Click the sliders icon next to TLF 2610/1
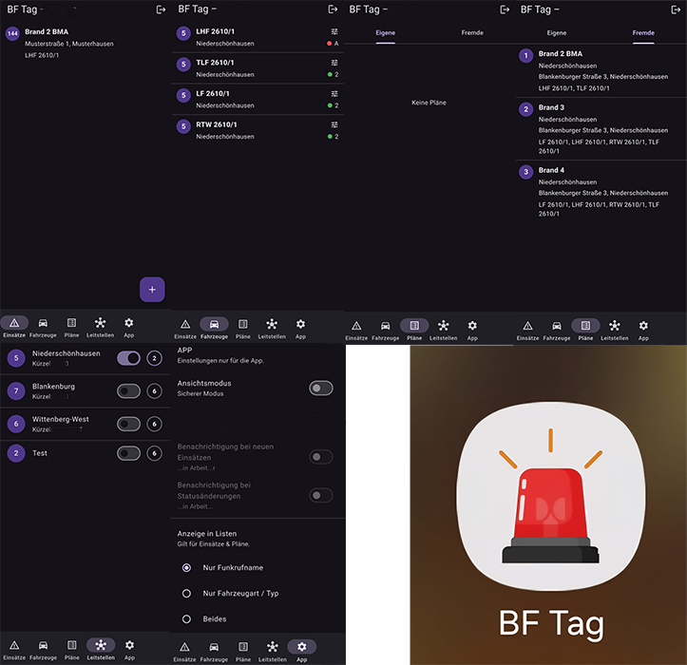Screen dimensions: 687x665 point(334,63)
